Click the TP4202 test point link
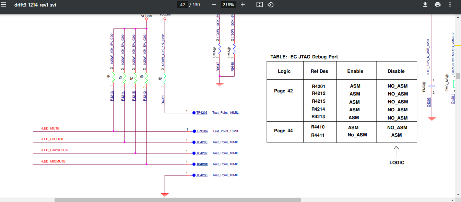The width and height of the screenshot is (461, 202). pos(202,153)
